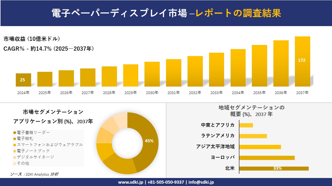
Task: Select the スマートフォンおよびウェアラブル legend entry
Action: [48, 145]
